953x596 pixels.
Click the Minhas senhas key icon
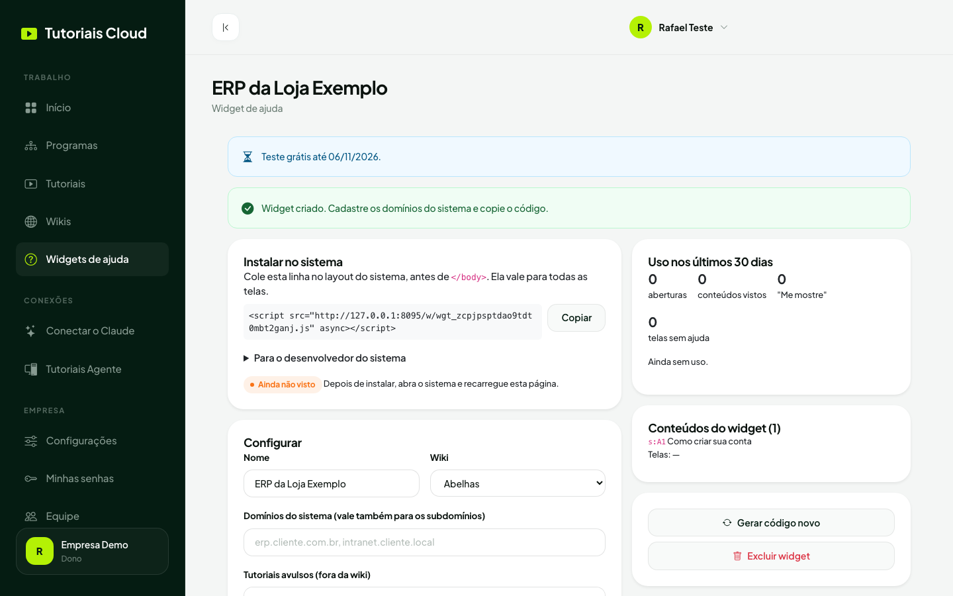31,479
